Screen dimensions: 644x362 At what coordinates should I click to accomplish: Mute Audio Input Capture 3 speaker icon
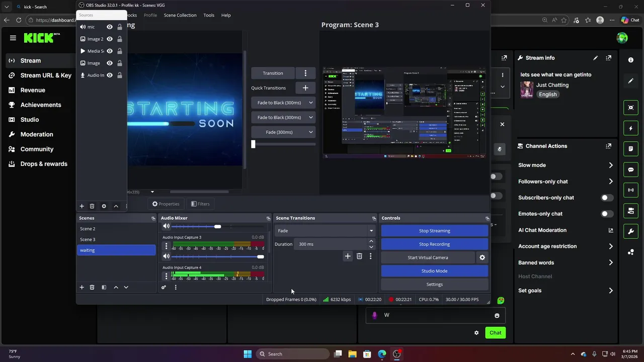pyautogui.click(x=167, y=256)
